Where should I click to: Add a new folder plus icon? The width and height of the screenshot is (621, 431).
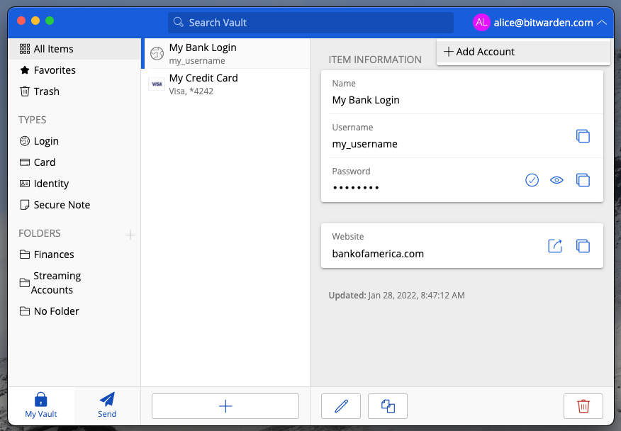pos(130,235)
